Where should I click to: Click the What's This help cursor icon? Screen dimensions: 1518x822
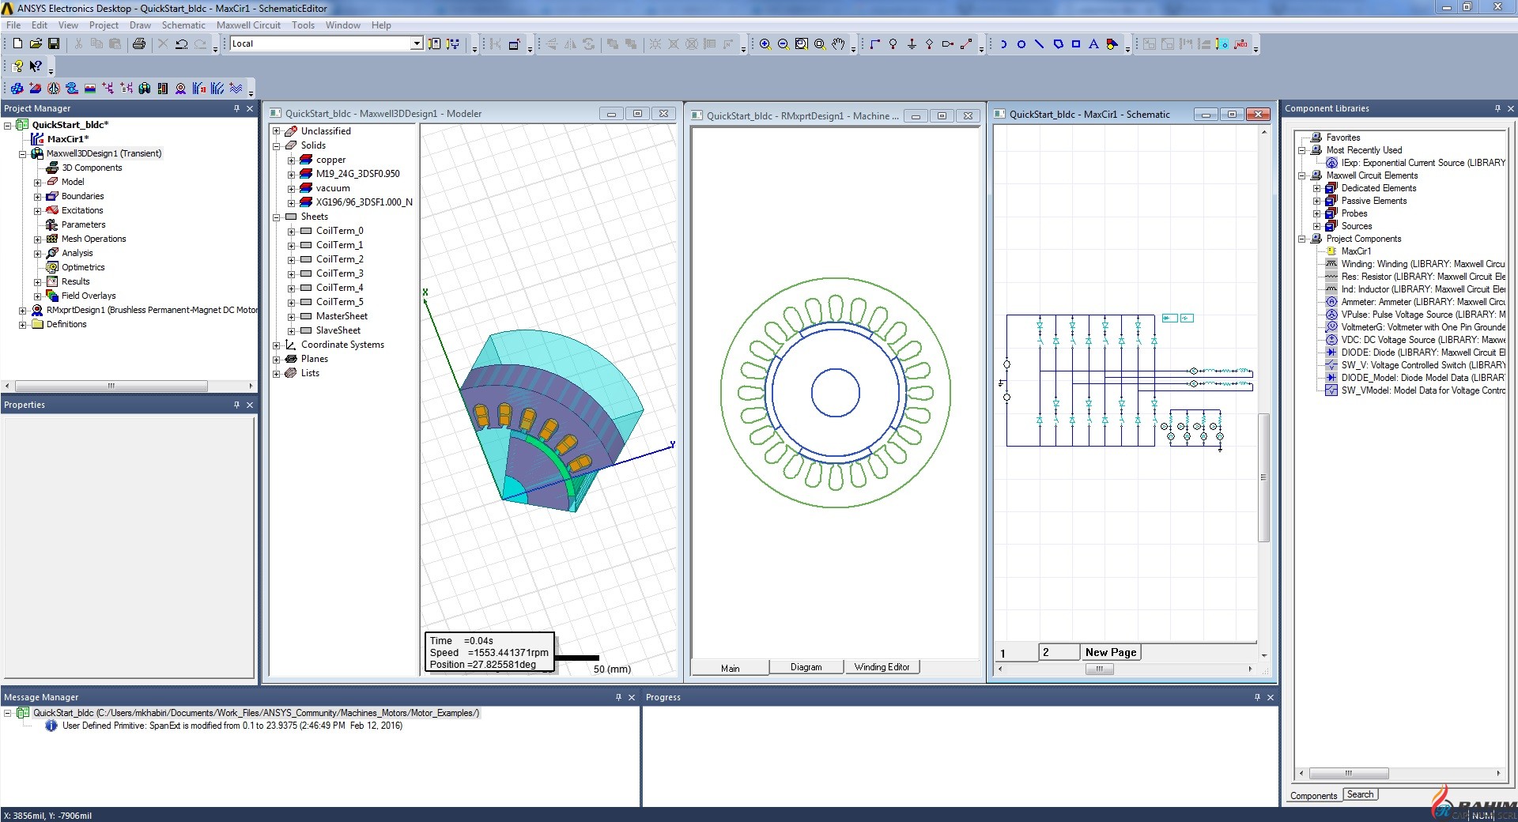[36, 66]
